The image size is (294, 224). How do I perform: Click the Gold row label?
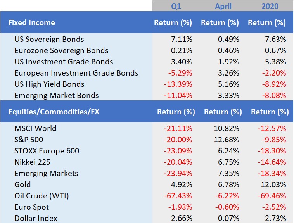click(22, 184)
